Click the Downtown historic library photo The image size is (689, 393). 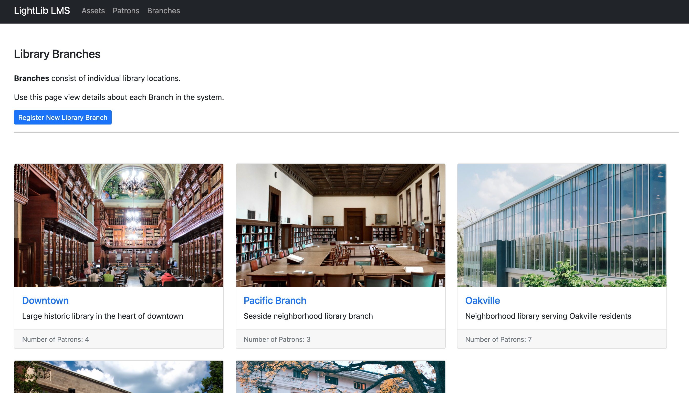point(119,225)
